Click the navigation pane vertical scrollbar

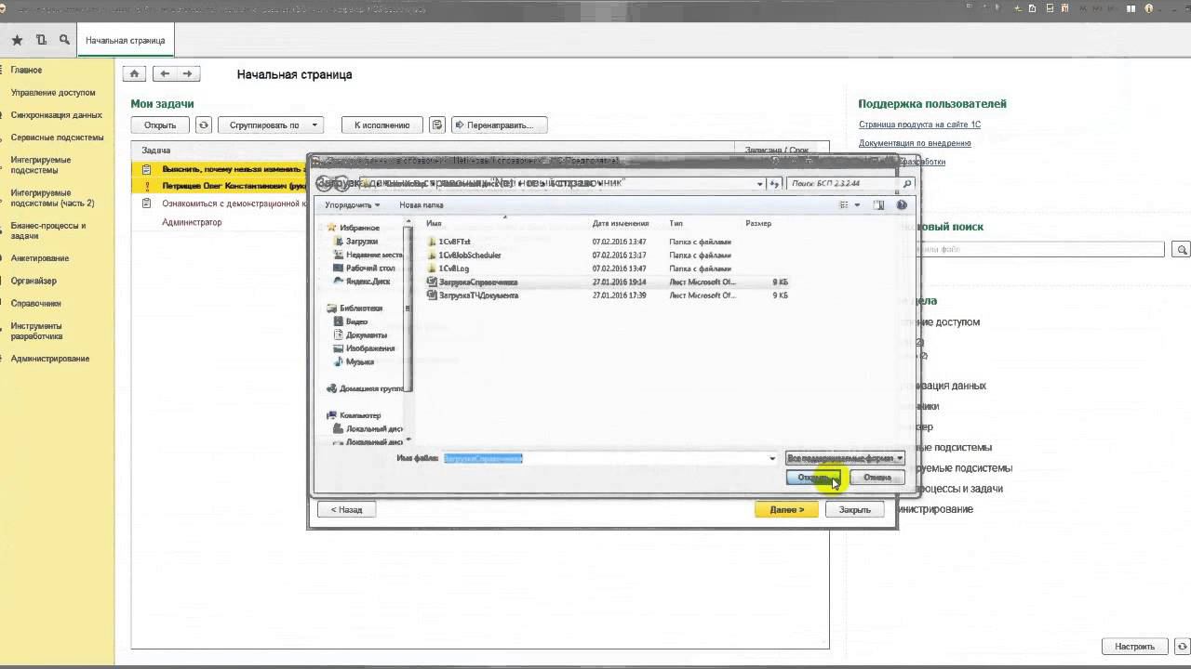408,307
